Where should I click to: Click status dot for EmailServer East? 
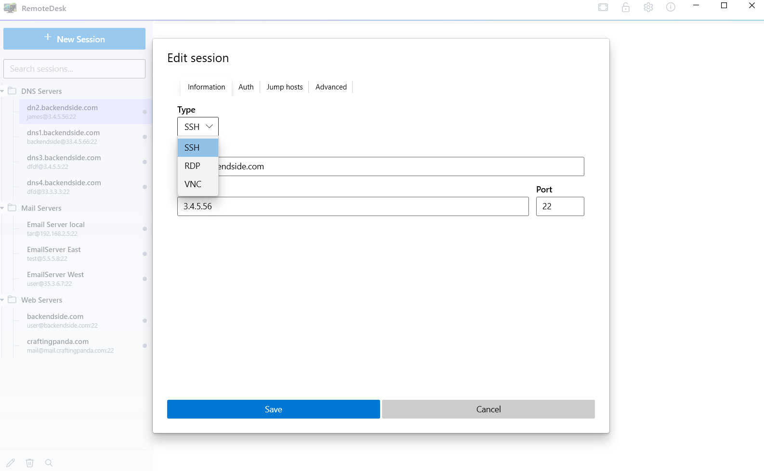(x=145, y=254)
